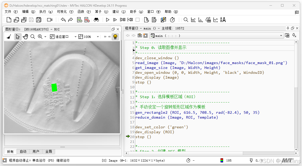This screenshot has width=302, height=166.
Task: Show more graphics toolbar items chevron
Action: (x=105, y=37)
